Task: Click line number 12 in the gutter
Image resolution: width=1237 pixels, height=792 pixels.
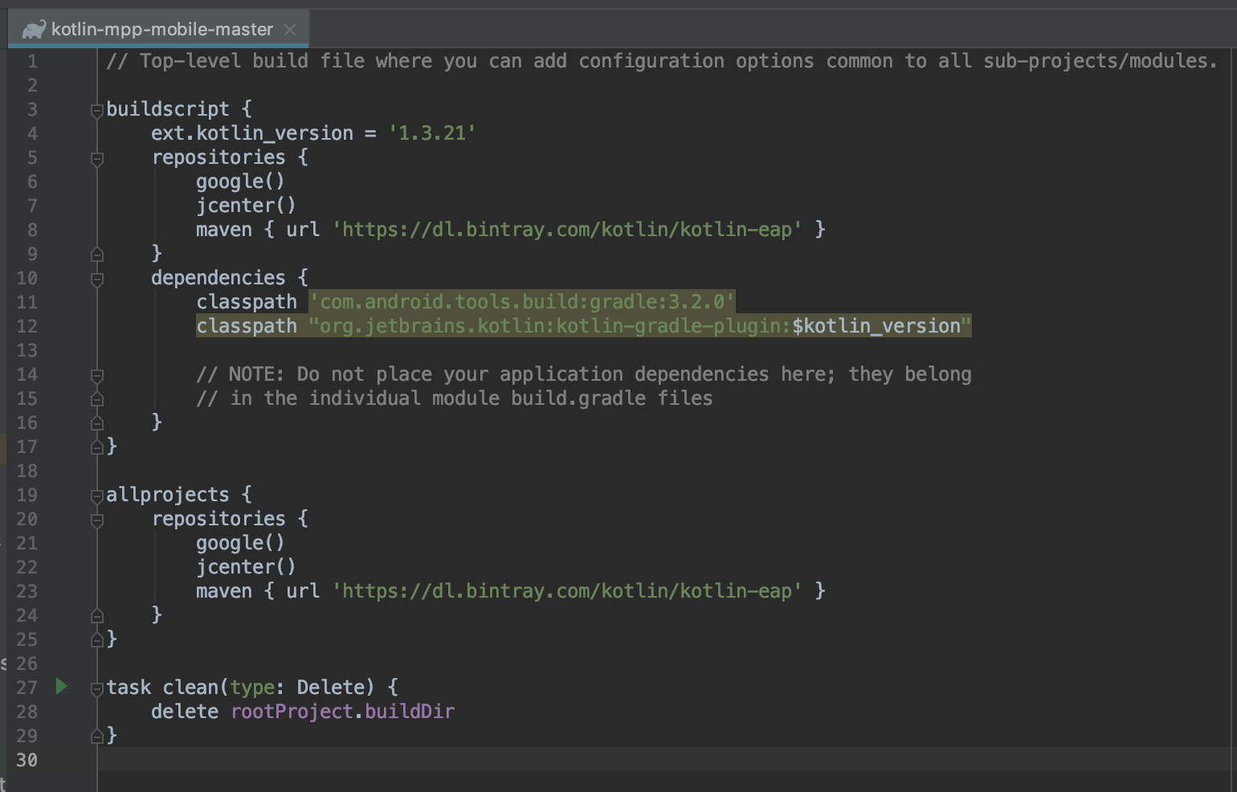Action: click(27, 326)
